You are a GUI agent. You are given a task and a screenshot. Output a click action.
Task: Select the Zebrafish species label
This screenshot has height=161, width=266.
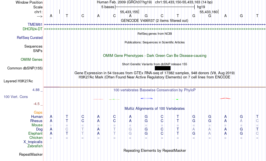pyautogui.click(x=35, y=146)
